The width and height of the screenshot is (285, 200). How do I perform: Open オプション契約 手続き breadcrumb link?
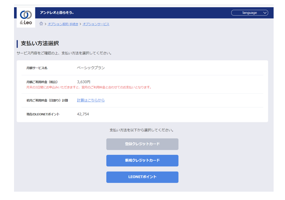tap(63, 24)
